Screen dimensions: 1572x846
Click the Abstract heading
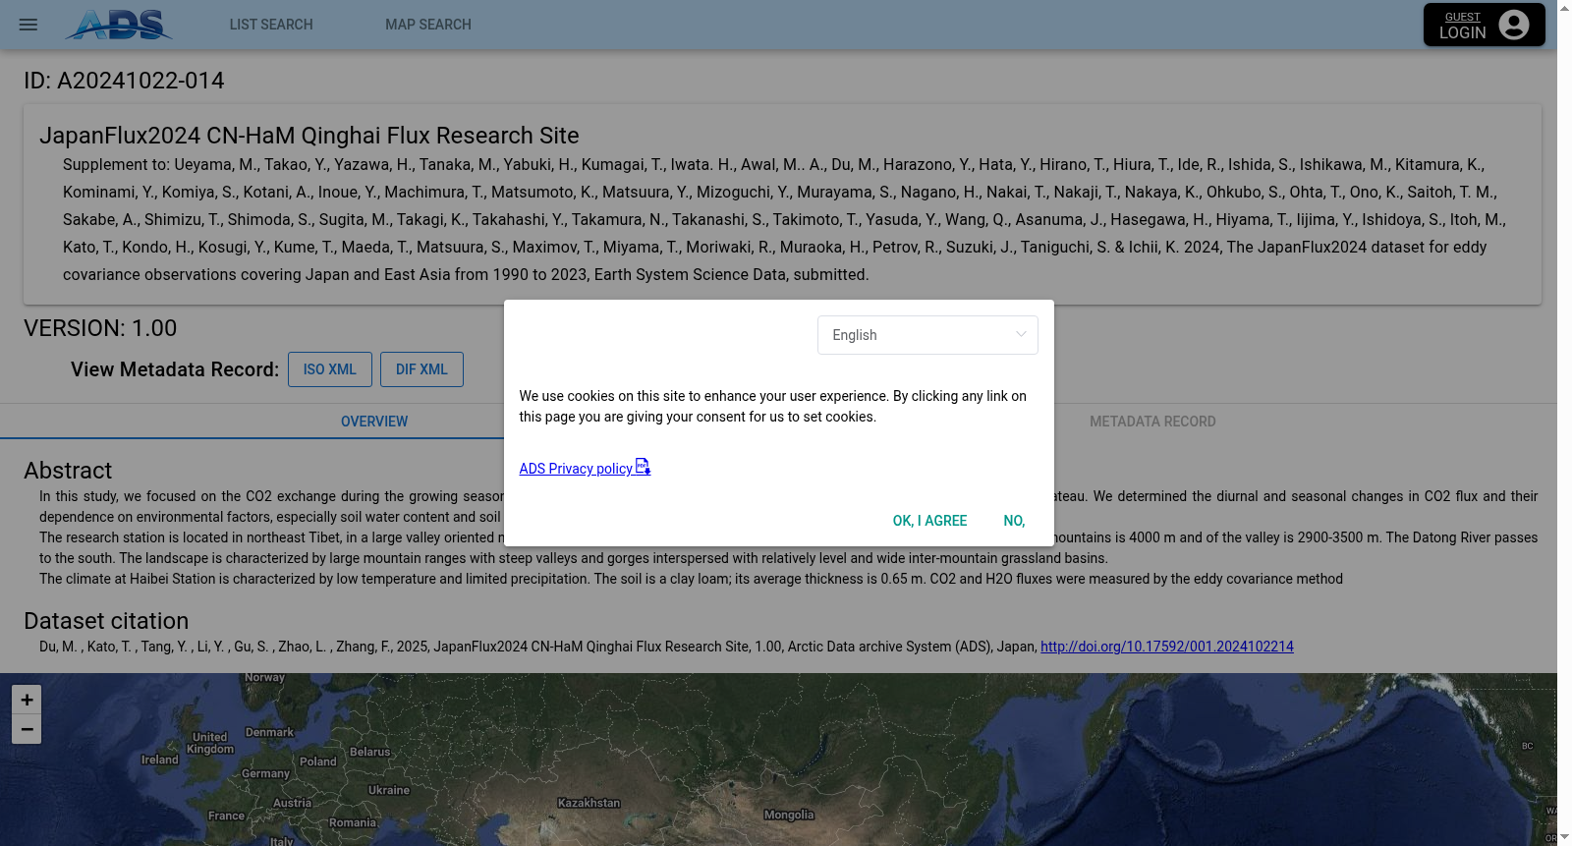[x=68, y=471]
